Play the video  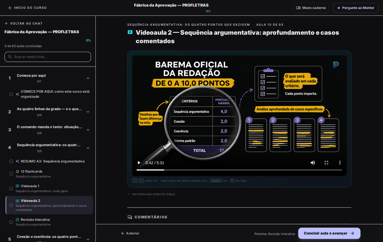coord(139,163)
